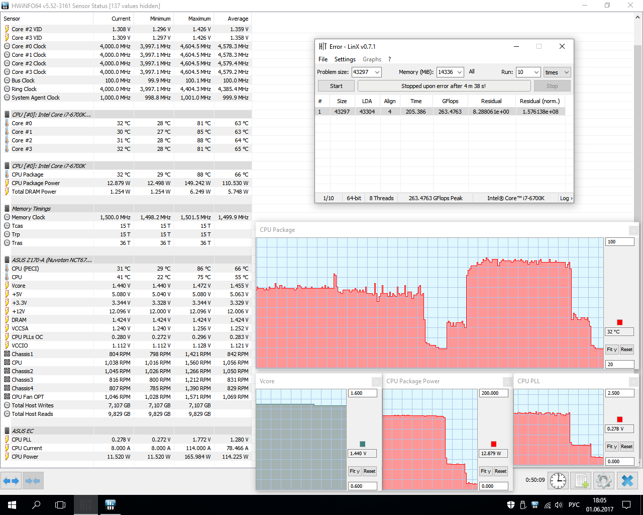643x515 pixels.
Task: Open the Wi-Fi network tray icon
Action: click(x=547, y=505)
